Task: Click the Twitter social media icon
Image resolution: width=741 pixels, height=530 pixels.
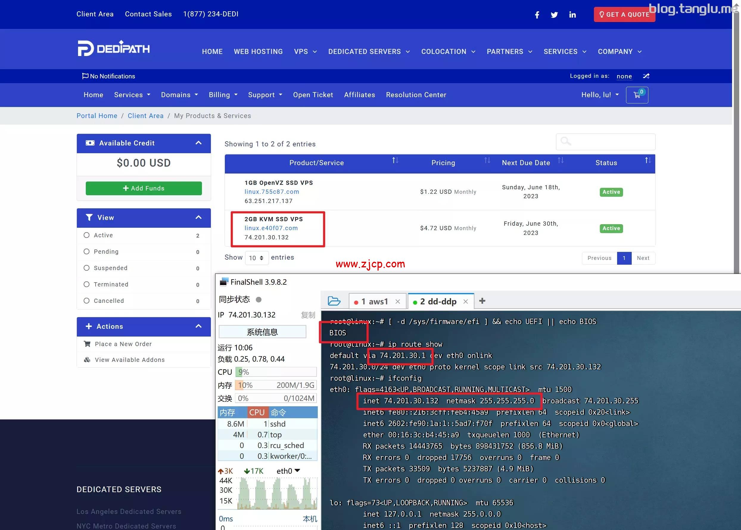Action: coord(554,14)
